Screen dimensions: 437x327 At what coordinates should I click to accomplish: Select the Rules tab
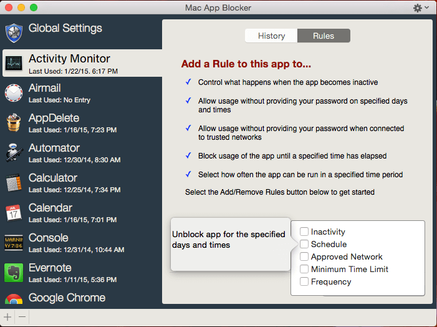324,36
